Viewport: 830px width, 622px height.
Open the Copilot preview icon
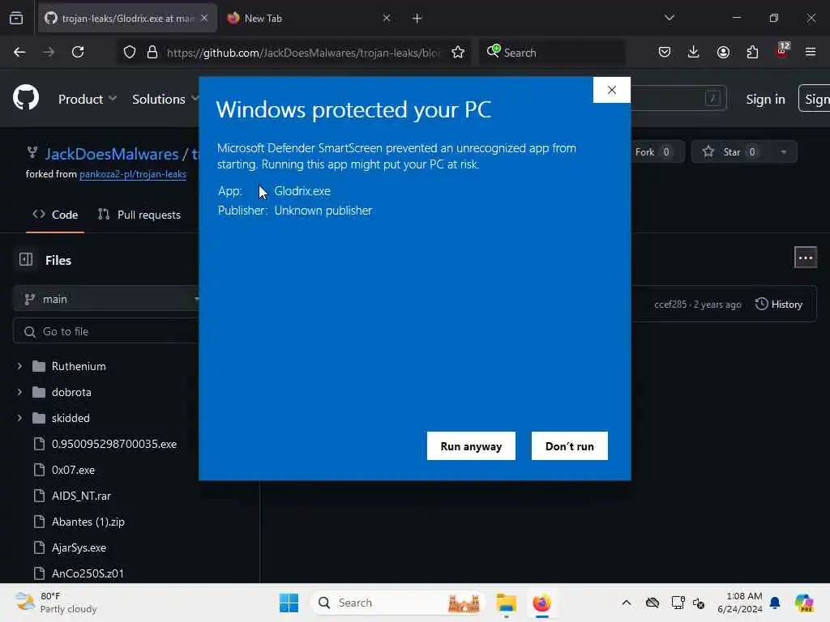[804, 603]
